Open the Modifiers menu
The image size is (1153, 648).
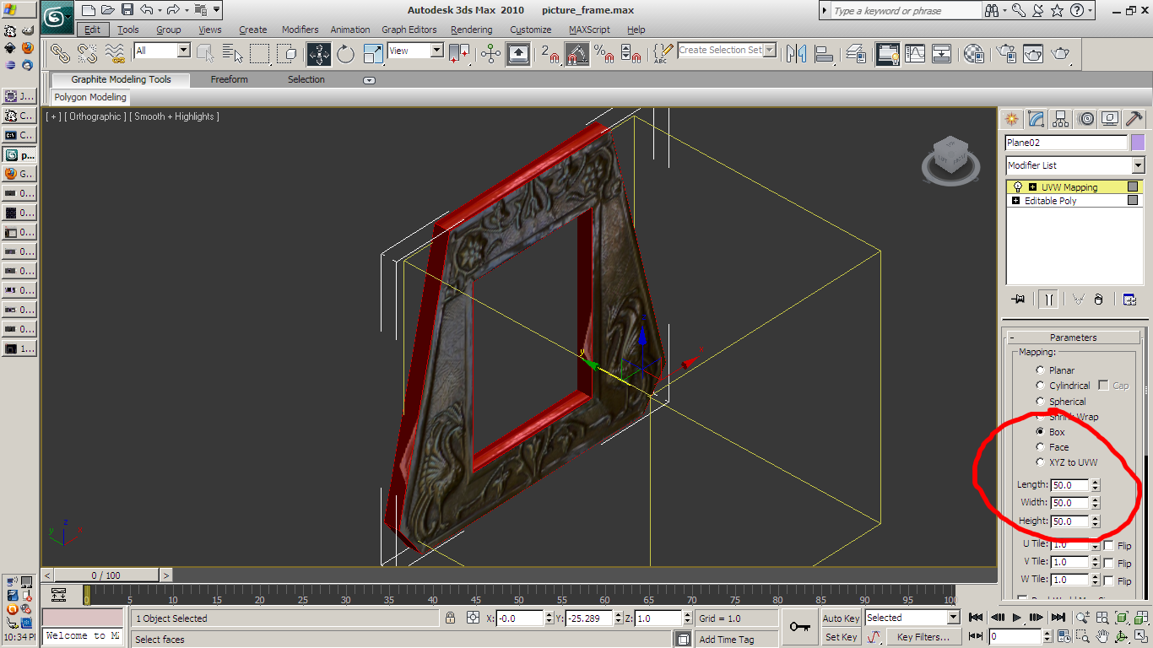click(x=300, y=30)
